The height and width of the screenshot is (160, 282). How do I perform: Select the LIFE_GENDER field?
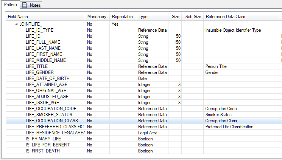[x=40, y=72]
